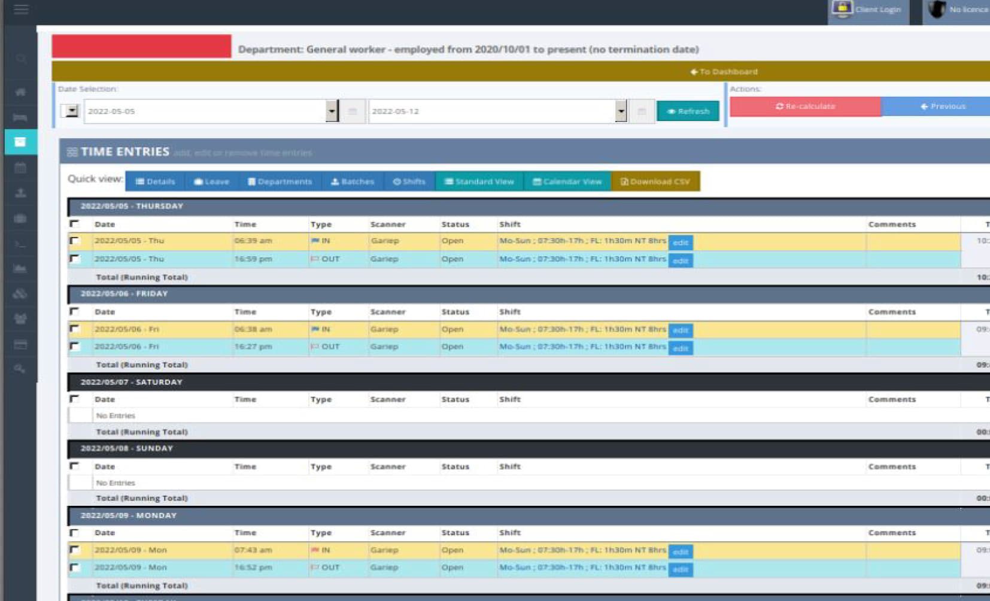Expand the start date 2022-05-05 dropdown arrow
The width and height of the screenshot is (990, 601).
point(332,111)
